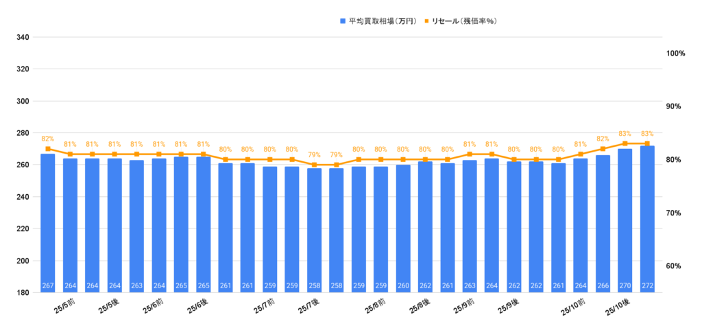Click the blue 平均買取相場 legend swatch

[343, 21]
